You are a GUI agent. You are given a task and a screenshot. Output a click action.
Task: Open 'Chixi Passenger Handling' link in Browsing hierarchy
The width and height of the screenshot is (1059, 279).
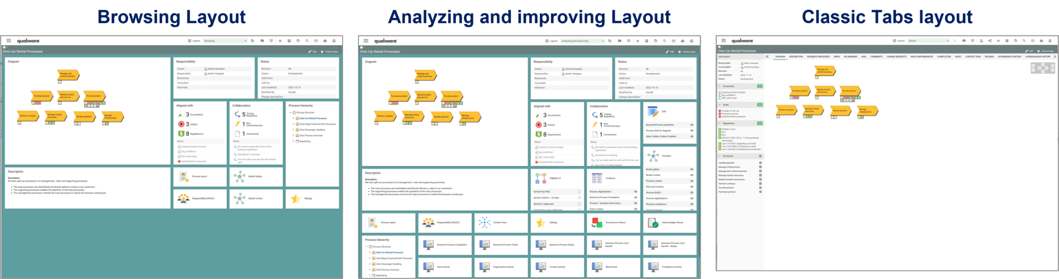click(x=312, y=130)
